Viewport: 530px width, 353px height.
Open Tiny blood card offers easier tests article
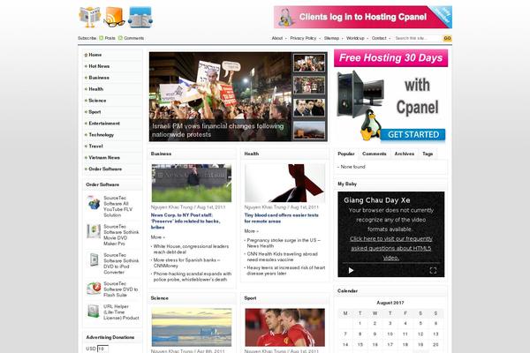point(281,218)
